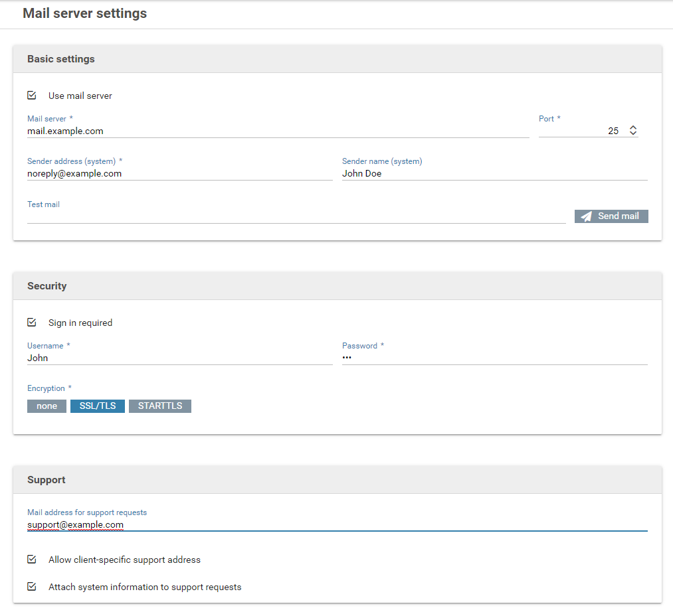Click the Password field

[x=495, y=358]
